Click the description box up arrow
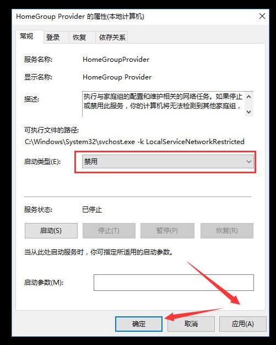 tap(248, 97)
